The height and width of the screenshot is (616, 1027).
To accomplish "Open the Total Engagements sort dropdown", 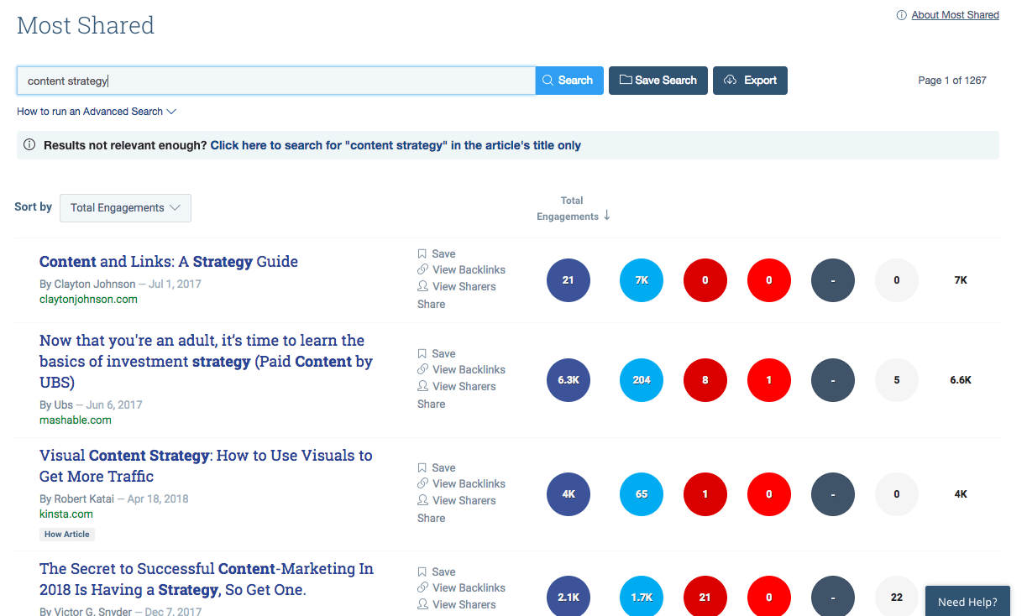I will (x=124, y=207).
